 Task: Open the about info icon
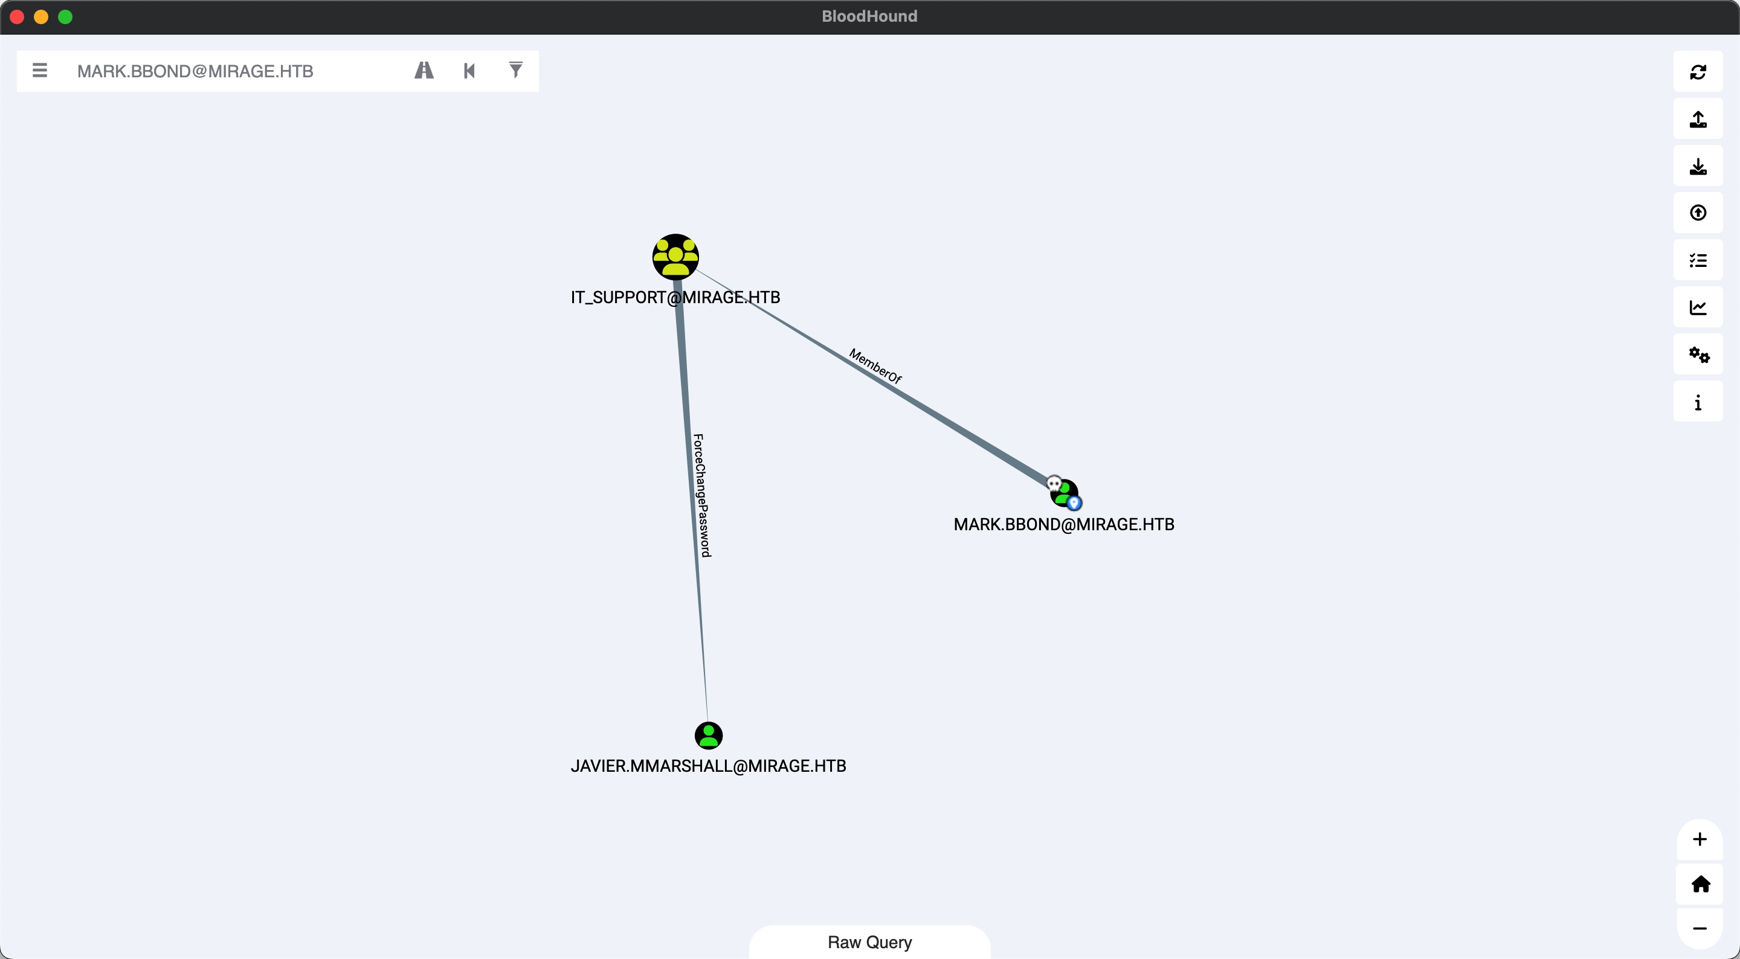1698,403
